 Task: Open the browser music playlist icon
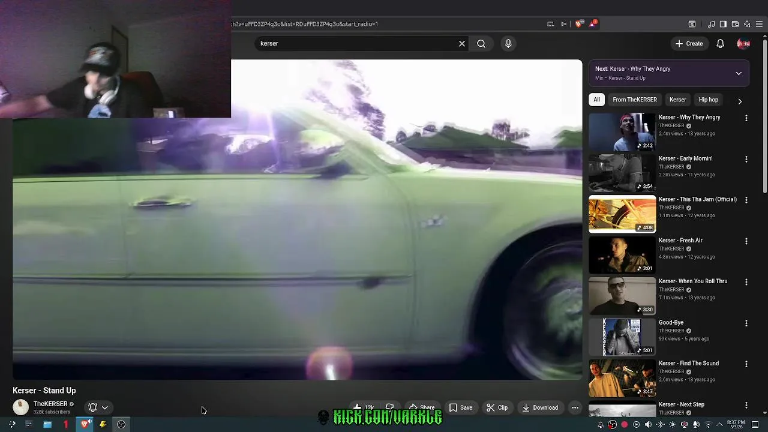coord(712,24)
